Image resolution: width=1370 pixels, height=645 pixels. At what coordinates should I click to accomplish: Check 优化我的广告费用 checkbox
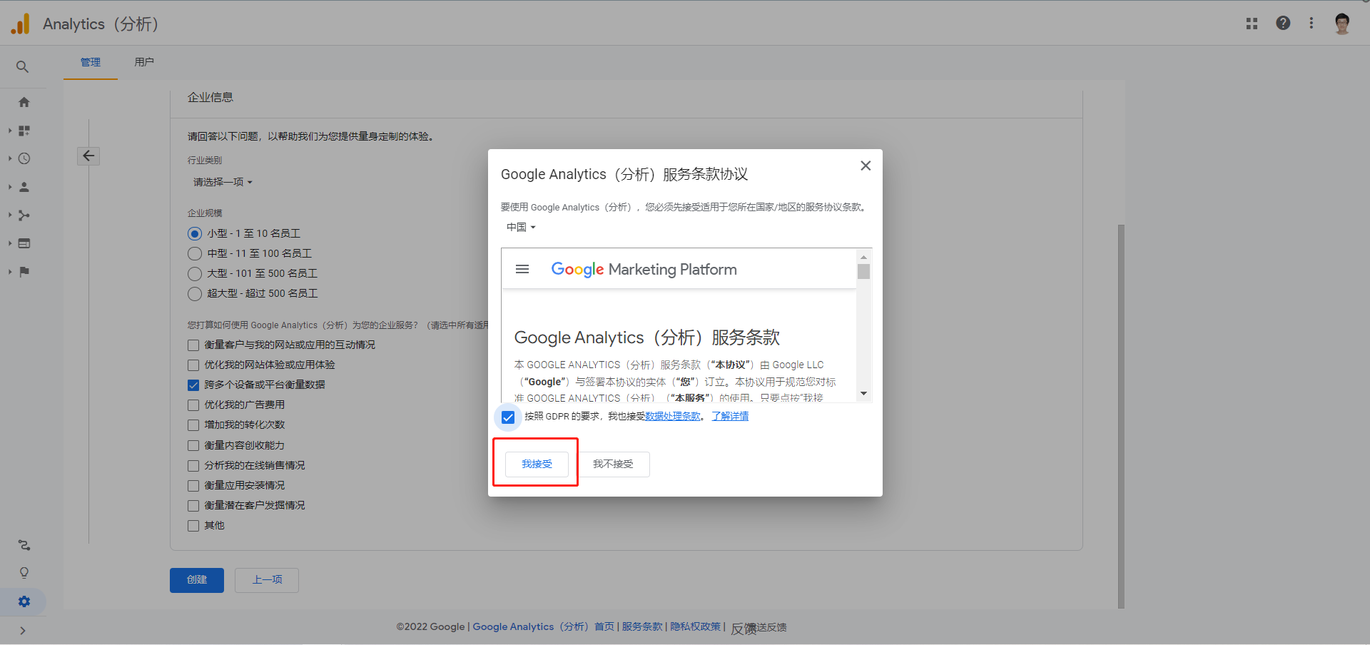(193, 405)
